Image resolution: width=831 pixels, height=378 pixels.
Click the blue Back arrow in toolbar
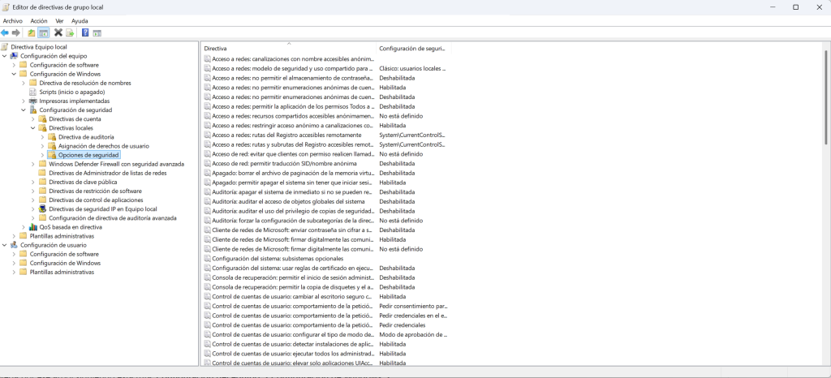coord(5,32)
